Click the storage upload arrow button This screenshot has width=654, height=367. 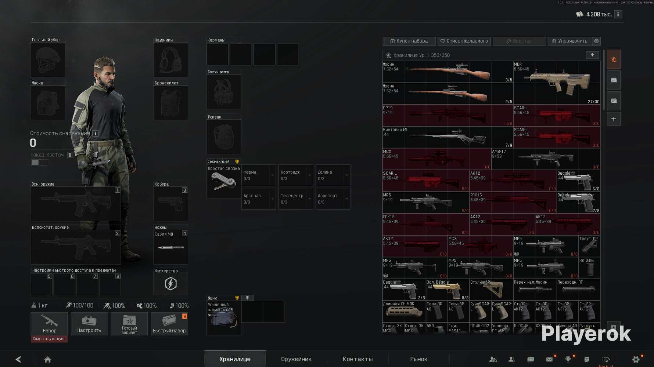click(592, 55)
